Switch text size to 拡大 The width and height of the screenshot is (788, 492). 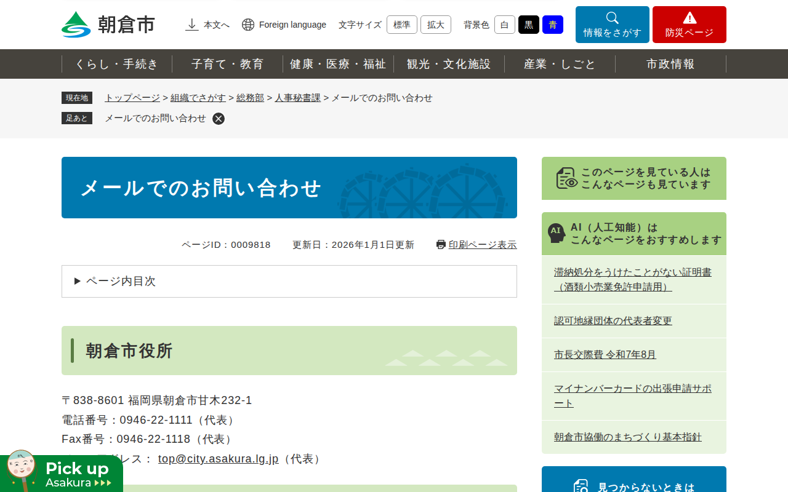pos(435,25)
